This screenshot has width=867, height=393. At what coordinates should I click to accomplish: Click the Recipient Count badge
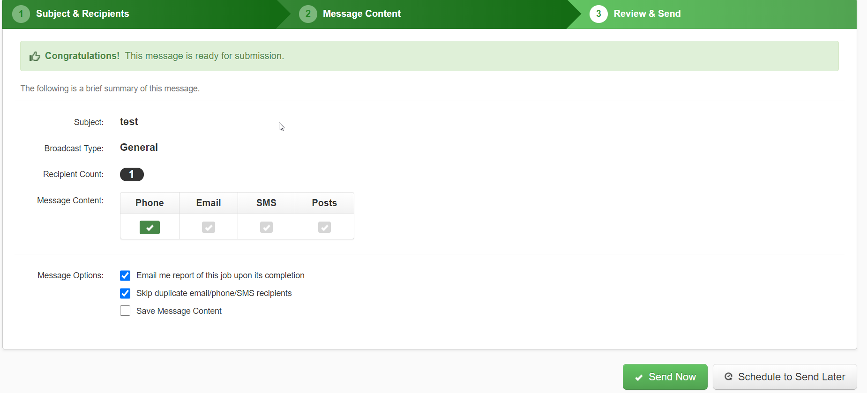(x=132, y=174)
